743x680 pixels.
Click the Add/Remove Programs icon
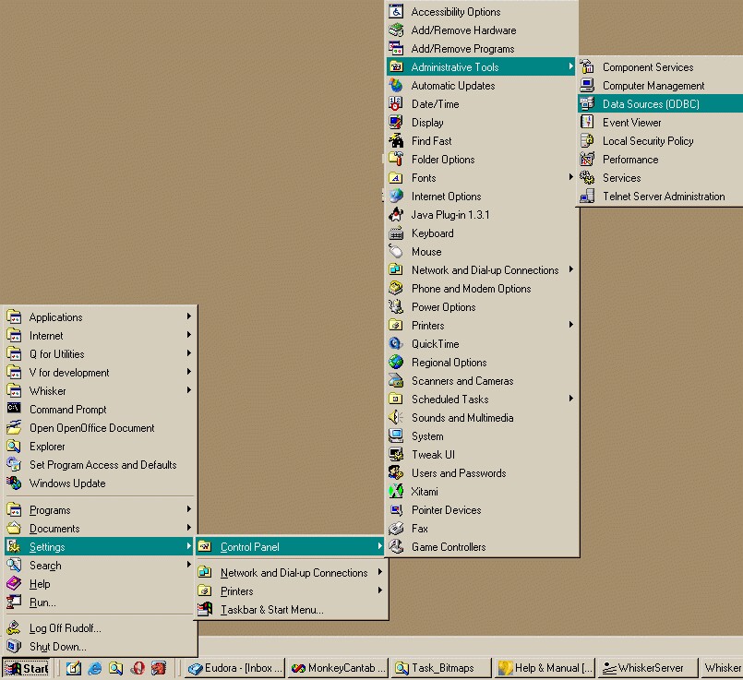coord(396,48)
